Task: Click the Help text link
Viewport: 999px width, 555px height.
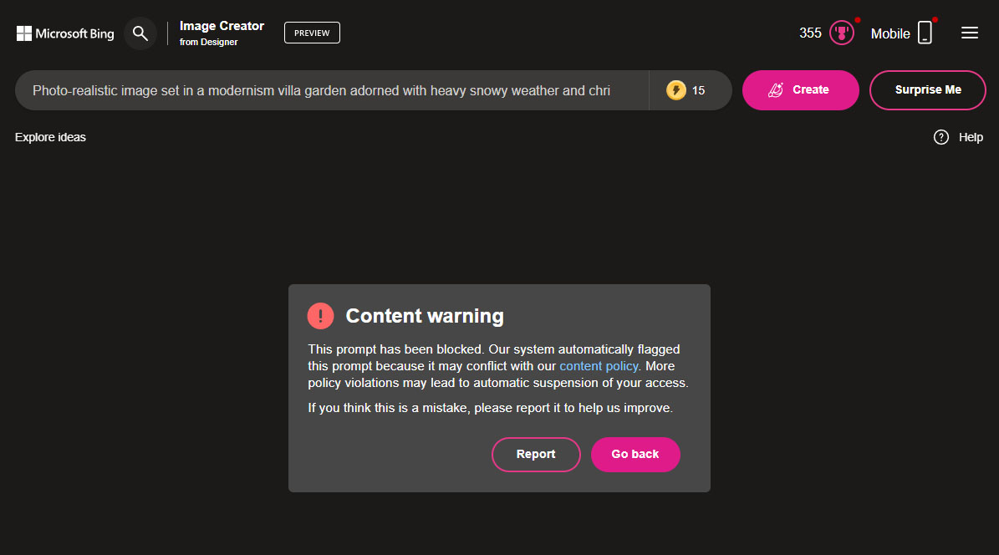Action: coord(971,138)
